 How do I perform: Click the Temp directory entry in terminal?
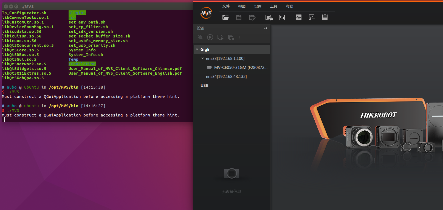tap(74, 59)
